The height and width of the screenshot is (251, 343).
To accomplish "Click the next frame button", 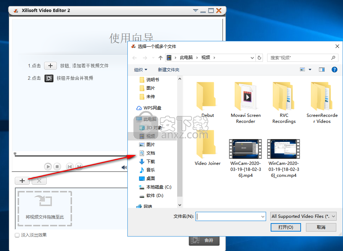I will coord(79,167).
